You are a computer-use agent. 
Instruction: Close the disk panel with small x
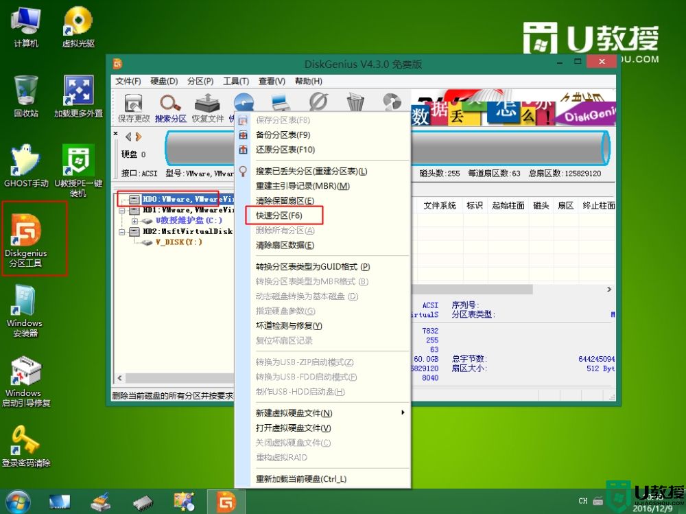[115, 134]
